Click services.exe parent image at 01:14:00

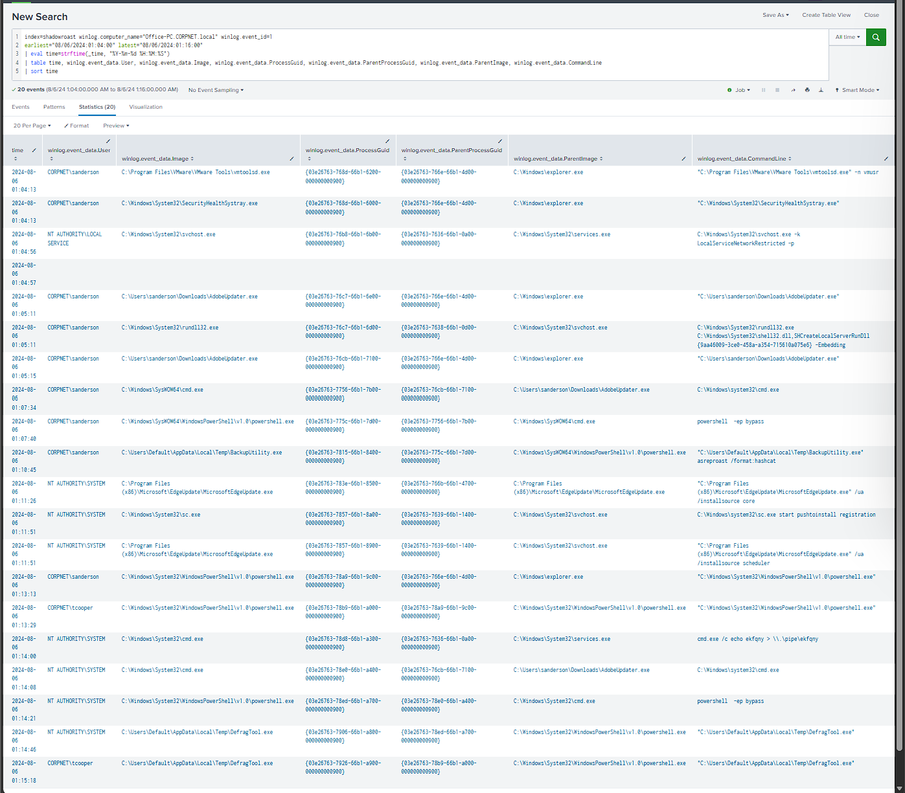tap(562, 639)
